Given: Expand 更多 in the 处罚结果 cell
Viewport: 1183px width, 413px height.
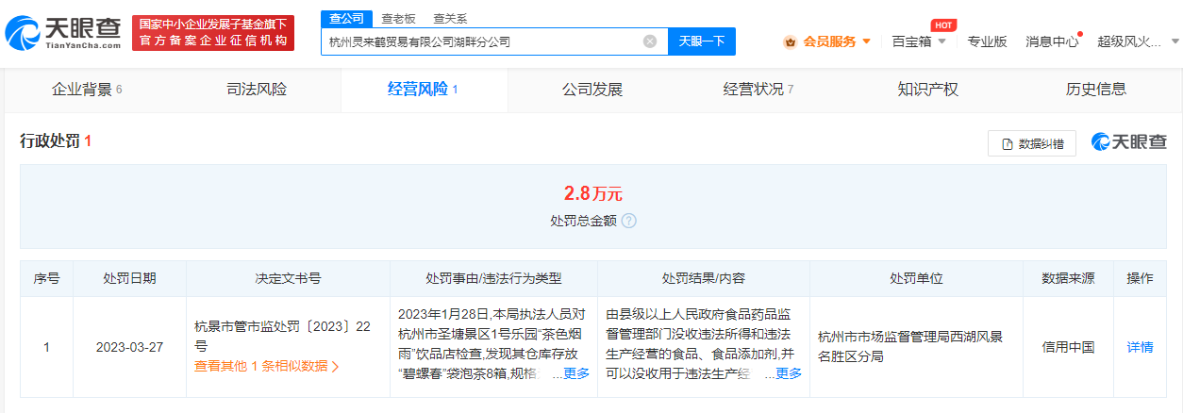Looking at the screenshot, I should (789, 373).
